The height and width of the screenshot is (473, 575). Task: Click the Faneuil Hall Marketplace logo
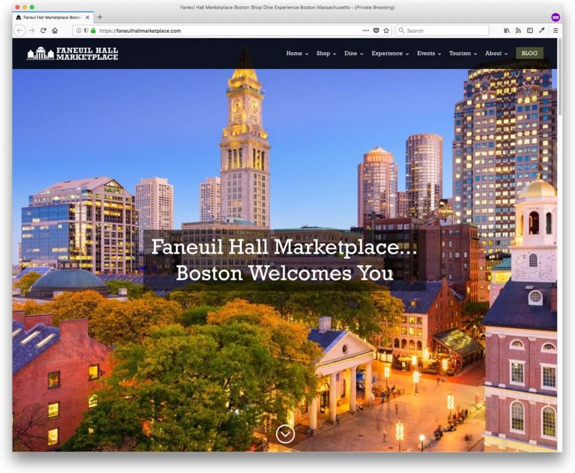(x=72, y=53)
